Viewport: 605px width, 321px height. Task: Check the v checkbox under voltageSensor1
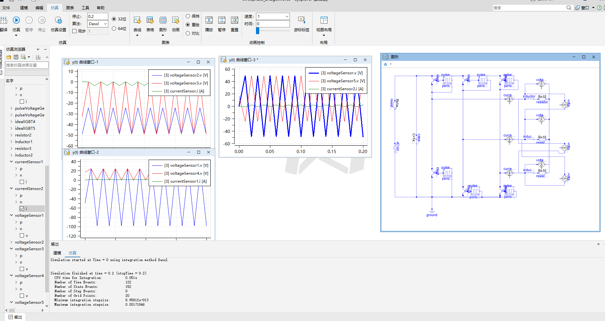(22, 236)
